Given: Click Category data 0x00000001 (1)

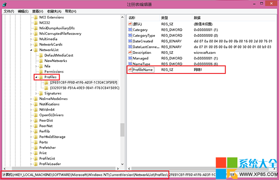Looking at the screenshot, I should pyautogui.click(x=206, y=30).
